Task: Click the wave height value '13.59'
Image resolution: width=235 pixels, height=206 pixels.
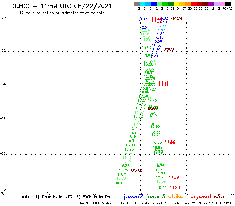Action: click(x=161, y=181)
